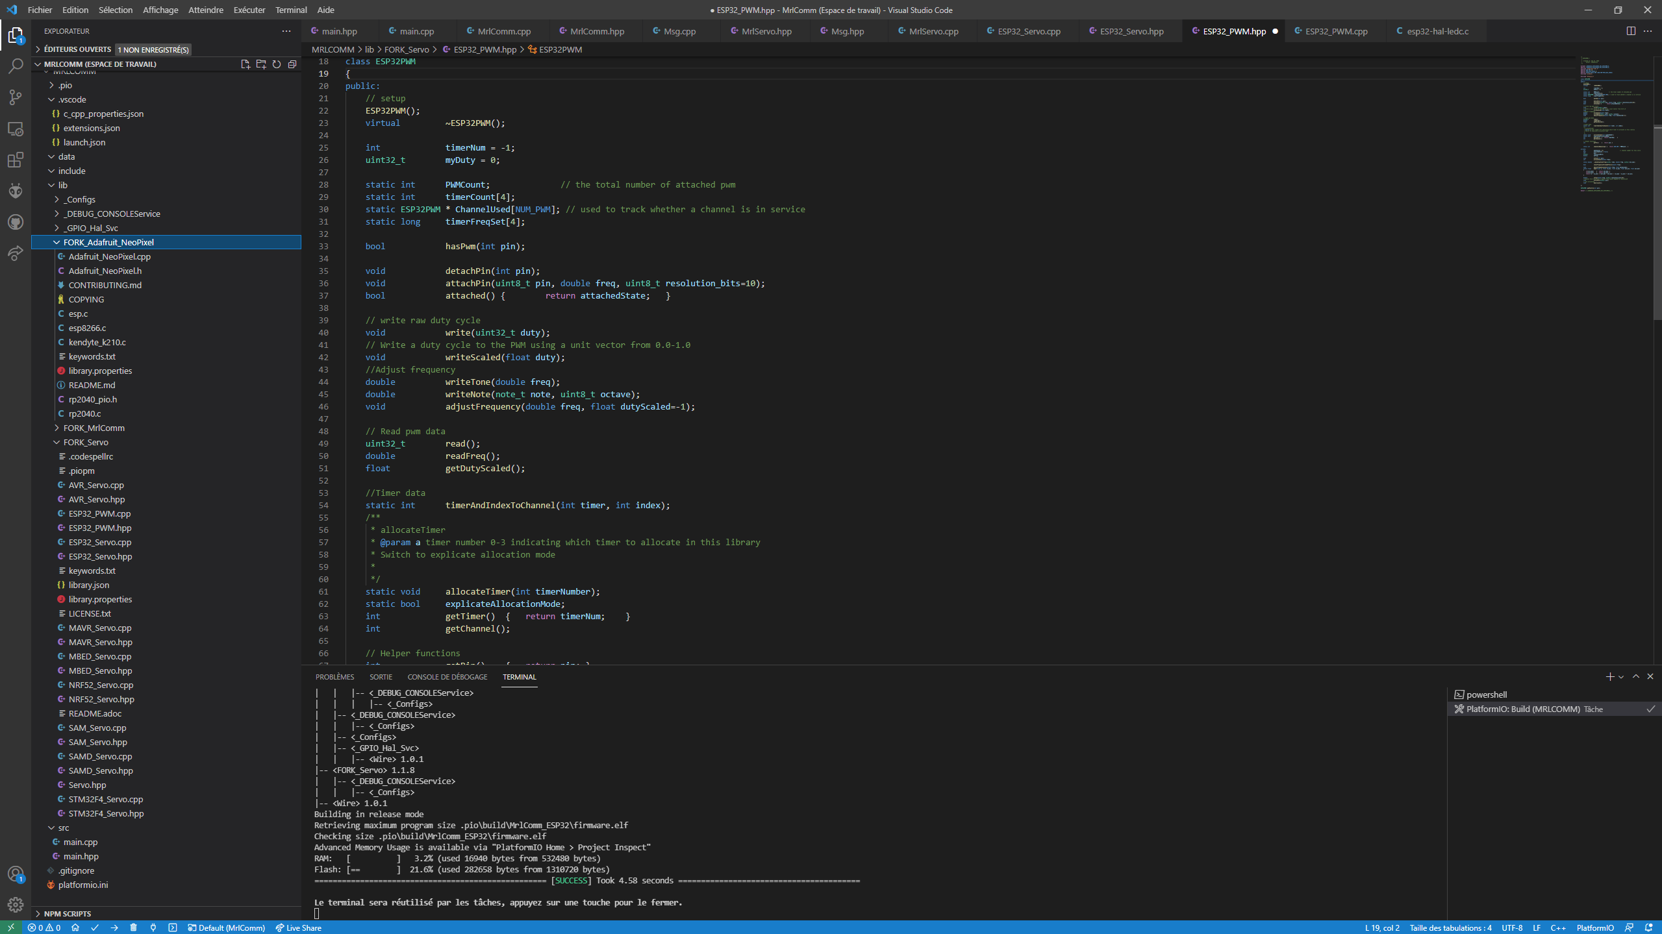
Task: Click New File icon in explorer header
Action: (x=246, y=64)
